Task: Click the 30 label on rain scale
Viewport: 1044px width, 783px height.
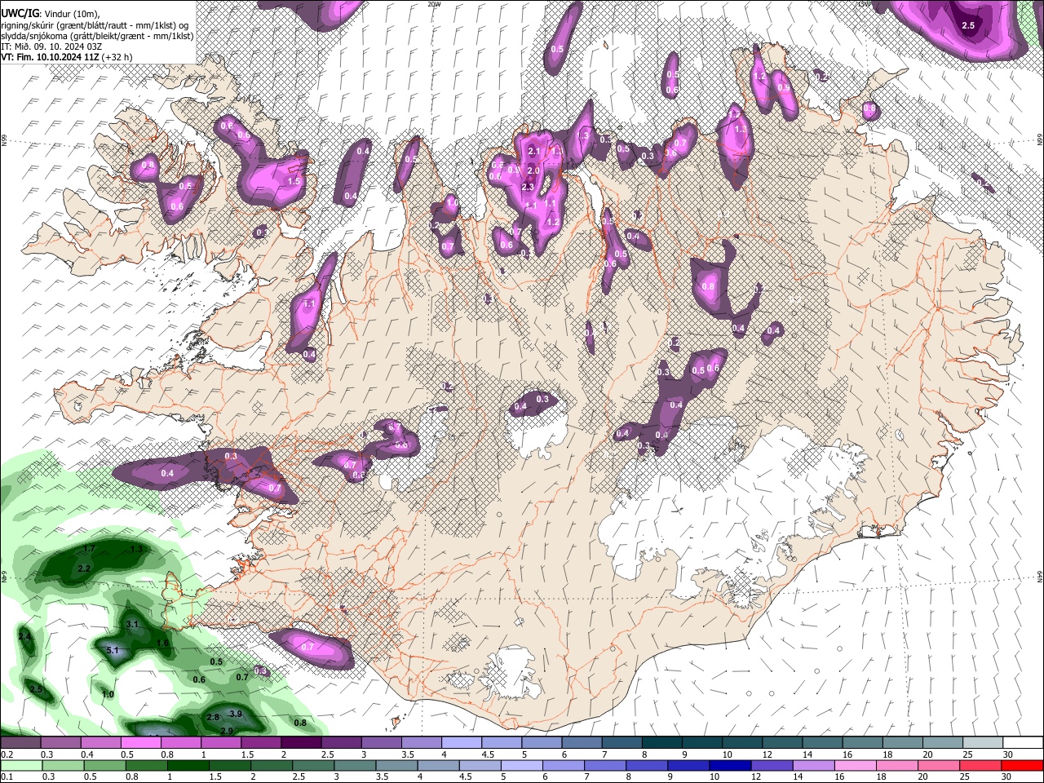Action: click(1008, 776)
